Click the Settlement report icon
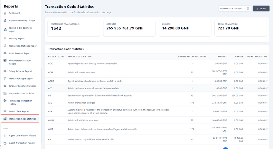 click(5, 13)
